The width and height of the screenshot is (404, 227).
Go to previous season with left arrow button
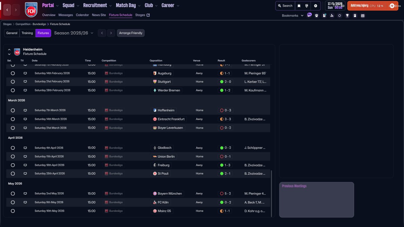tap(102, 33)
